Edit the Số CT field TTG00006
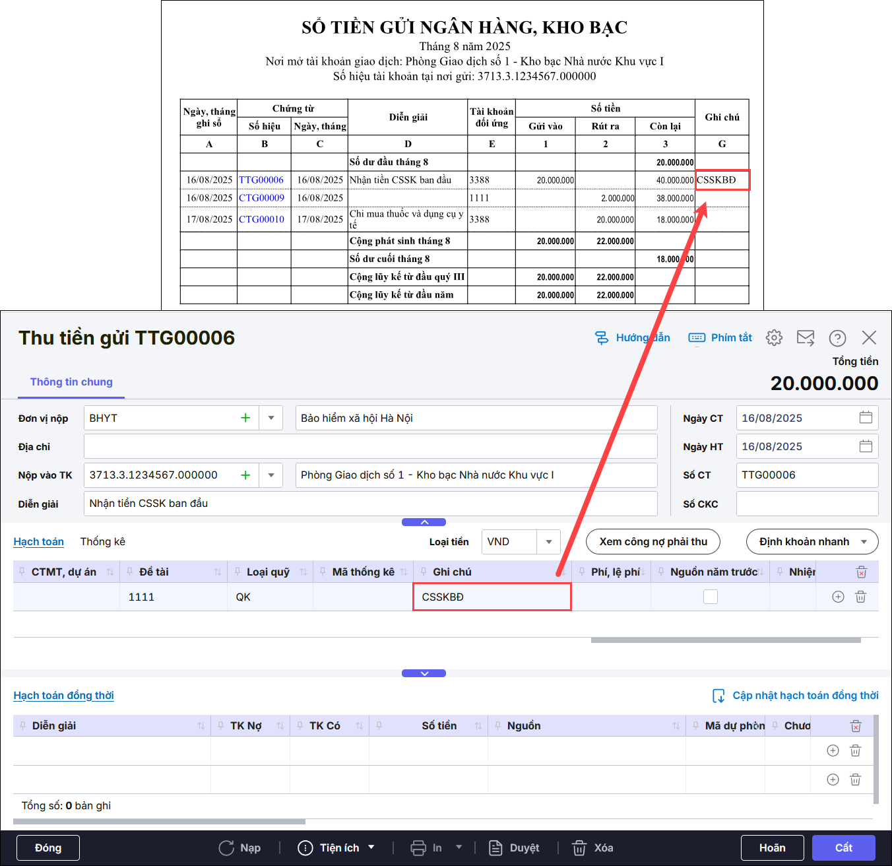The width and height of the screenshot is (892, 866). coord(808,475)
